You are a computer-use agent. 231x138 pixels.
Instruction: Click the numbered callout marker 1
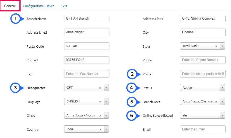click(x=16, y=19)
